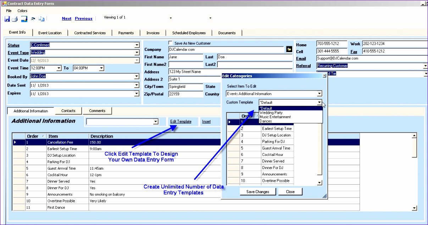The image size is (428, 225).
Task: Click the third toolbar icon with yellow pencil
Action: [24, 19]
